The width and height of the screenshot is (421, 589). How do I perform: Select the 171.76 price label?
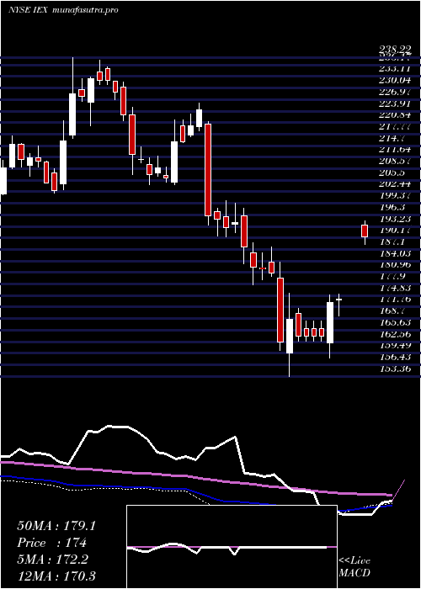(x=395, y=300)
